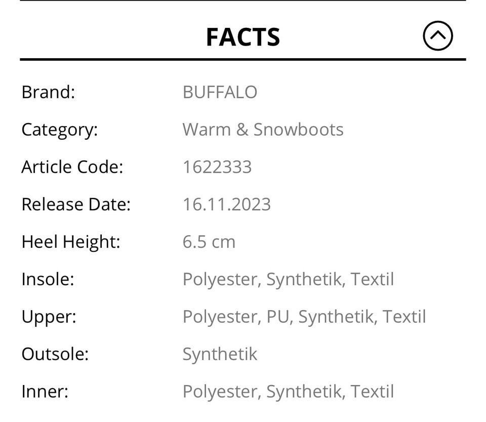Click the FACTS section heading
The image size is (486, 422).
243,37
